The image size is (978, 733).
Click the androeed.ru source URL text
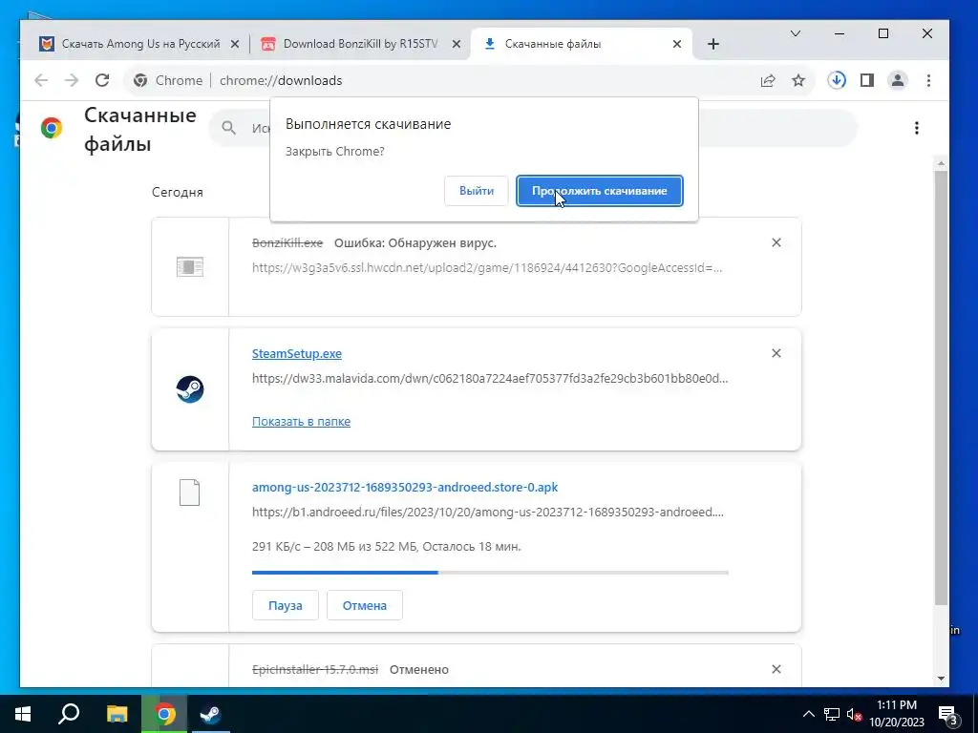[x=488, y=513]
